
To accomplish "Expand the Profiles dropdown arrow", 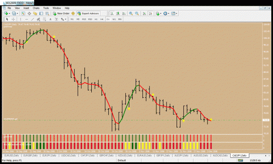I will click(x=17, y=14).
